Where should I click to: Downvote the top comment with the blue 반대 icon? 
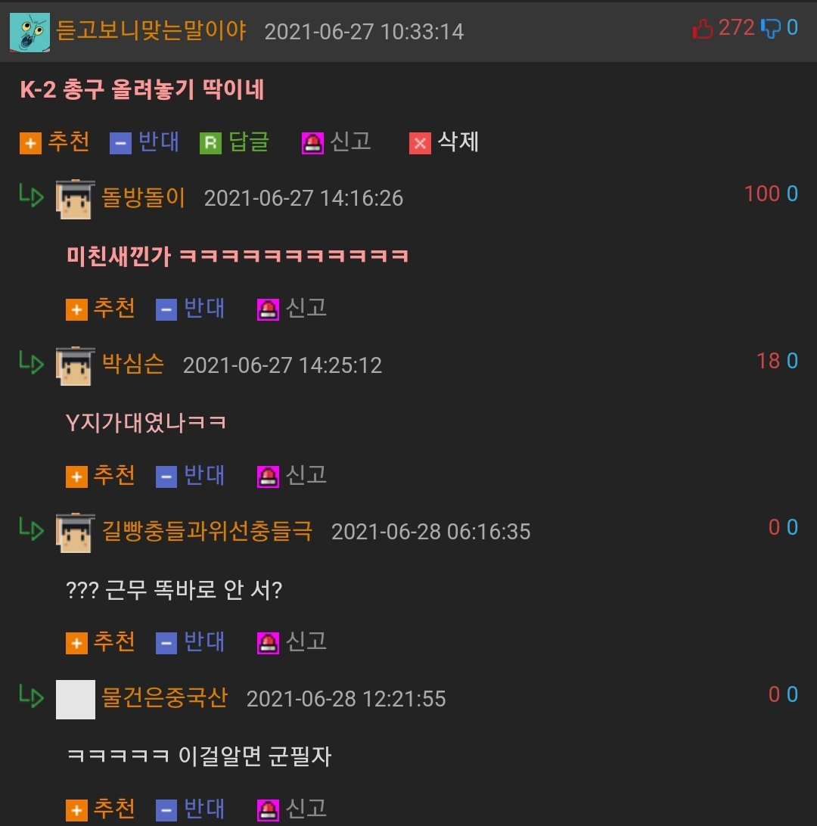click(x=120, y=143)
